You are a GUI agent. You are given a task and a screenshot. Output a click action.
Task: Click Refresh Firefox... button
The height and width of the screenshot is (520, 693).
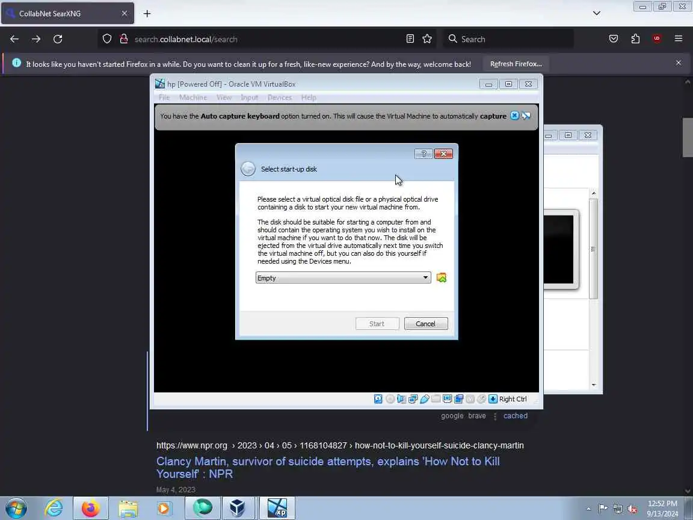516,64
